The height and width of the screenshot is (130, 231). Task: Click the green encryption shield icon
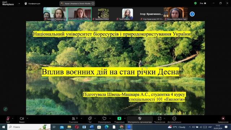(195, 3)
